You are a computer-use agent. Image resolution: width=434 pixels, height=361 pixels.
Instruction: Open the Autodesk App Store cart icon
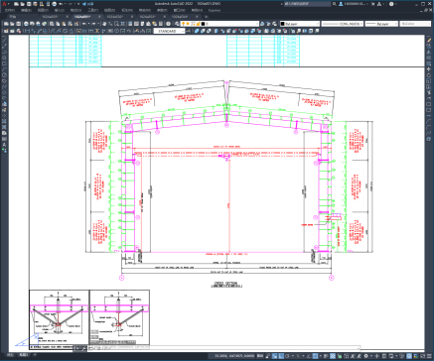pyautogui.click(x=373, y=4)
